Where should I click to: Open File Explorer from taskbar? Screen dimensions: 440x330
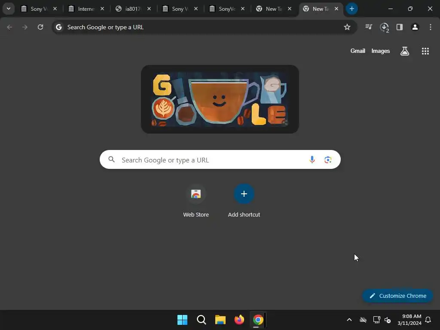point(220,320)
